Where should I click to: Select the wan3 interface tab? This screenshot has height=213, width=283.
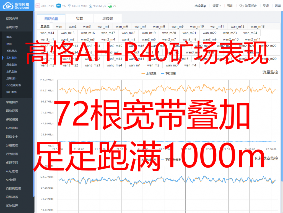click(x=87, y=27)
